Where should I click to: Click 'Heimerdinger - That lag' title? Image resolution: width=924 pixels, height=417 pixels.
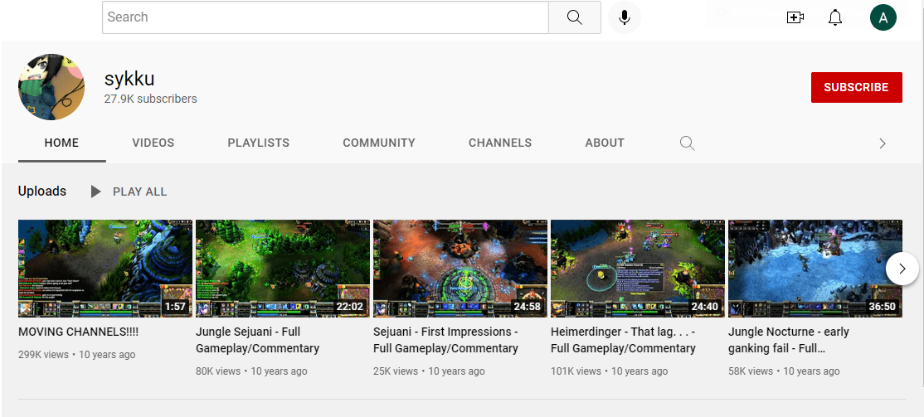[624, 340]
